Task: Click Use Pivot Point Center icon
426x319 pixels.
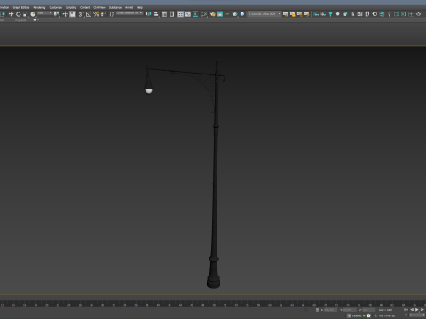Action: tap(57, 14)
